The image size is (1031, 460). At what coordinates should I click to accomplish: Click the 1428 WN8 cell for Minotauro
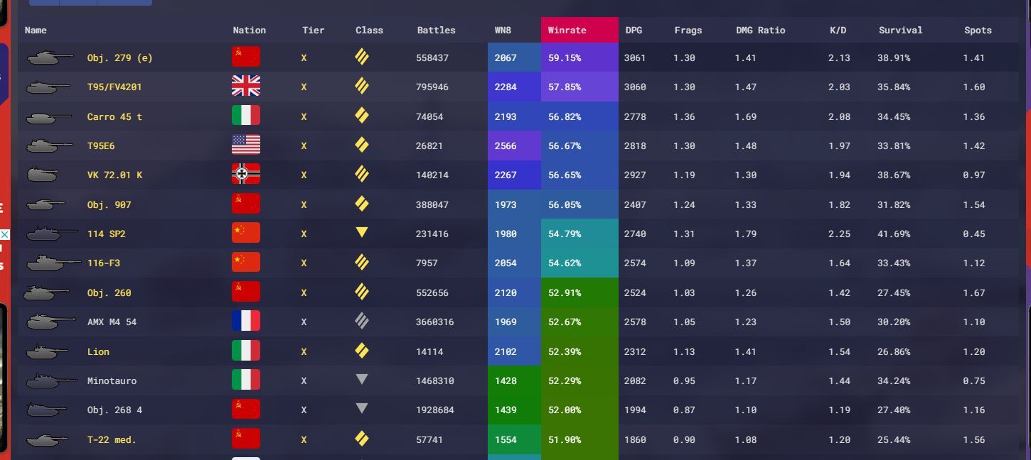tap(515, 380)
